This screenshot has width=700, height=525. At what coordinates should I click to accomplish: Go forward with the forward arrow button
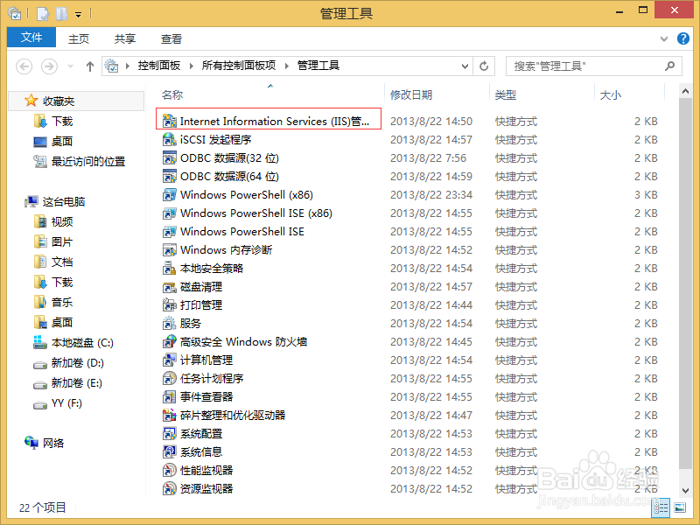pyautogui.click(x=49, y=66)
